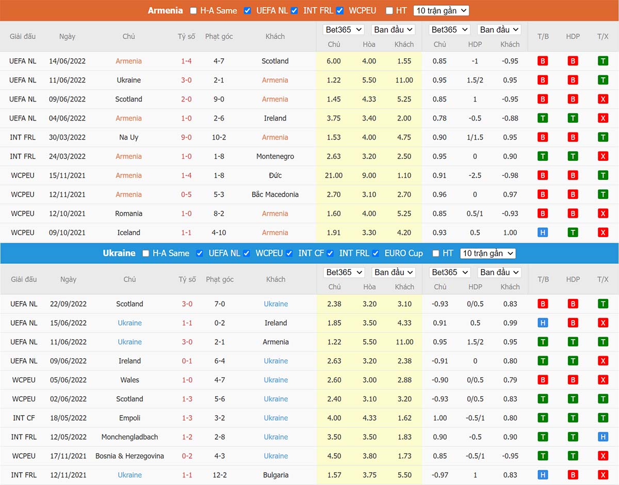Image resolution: width=619 pixels, height=485 pixels.
Task: Toggle the INT CF checkbox in the Ukraine header
Action: tap(288, 254)
